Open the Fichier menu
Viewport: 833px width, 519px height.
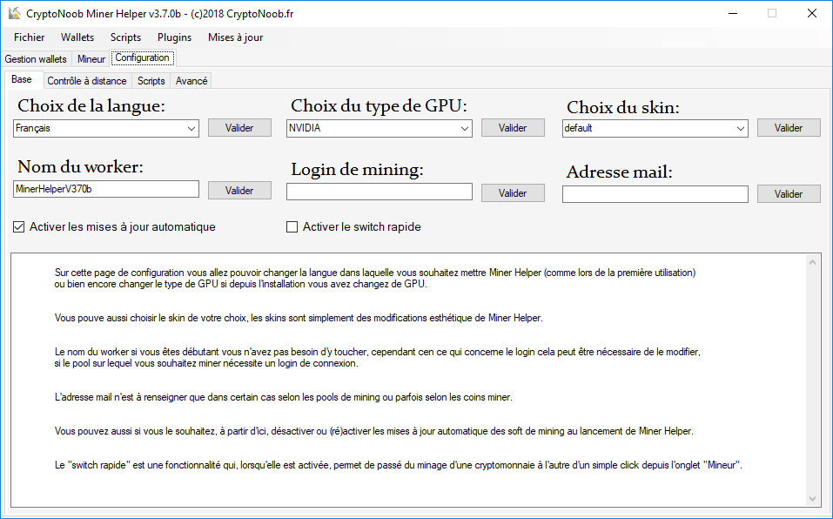click(30, 37)
